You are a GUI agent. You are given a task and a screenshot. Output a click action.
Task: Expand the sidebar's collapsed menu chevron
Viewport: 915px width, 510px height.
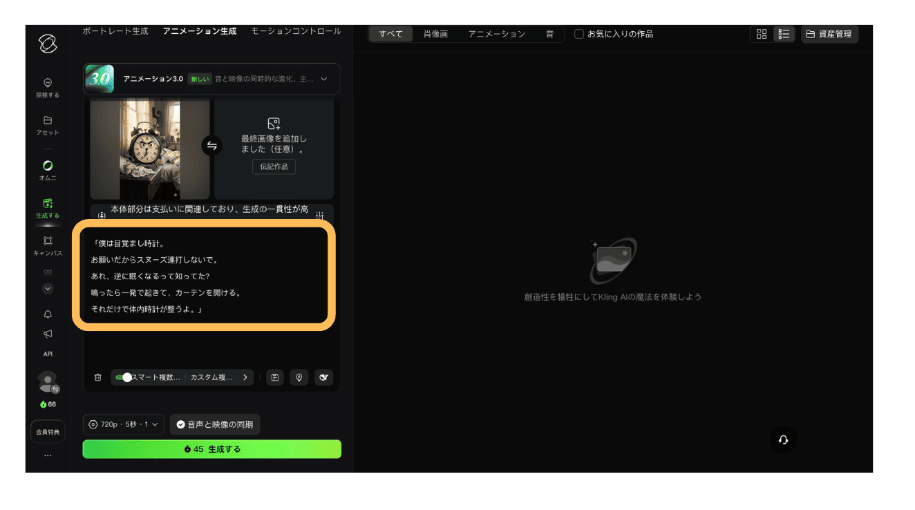(x=48, y=289)
